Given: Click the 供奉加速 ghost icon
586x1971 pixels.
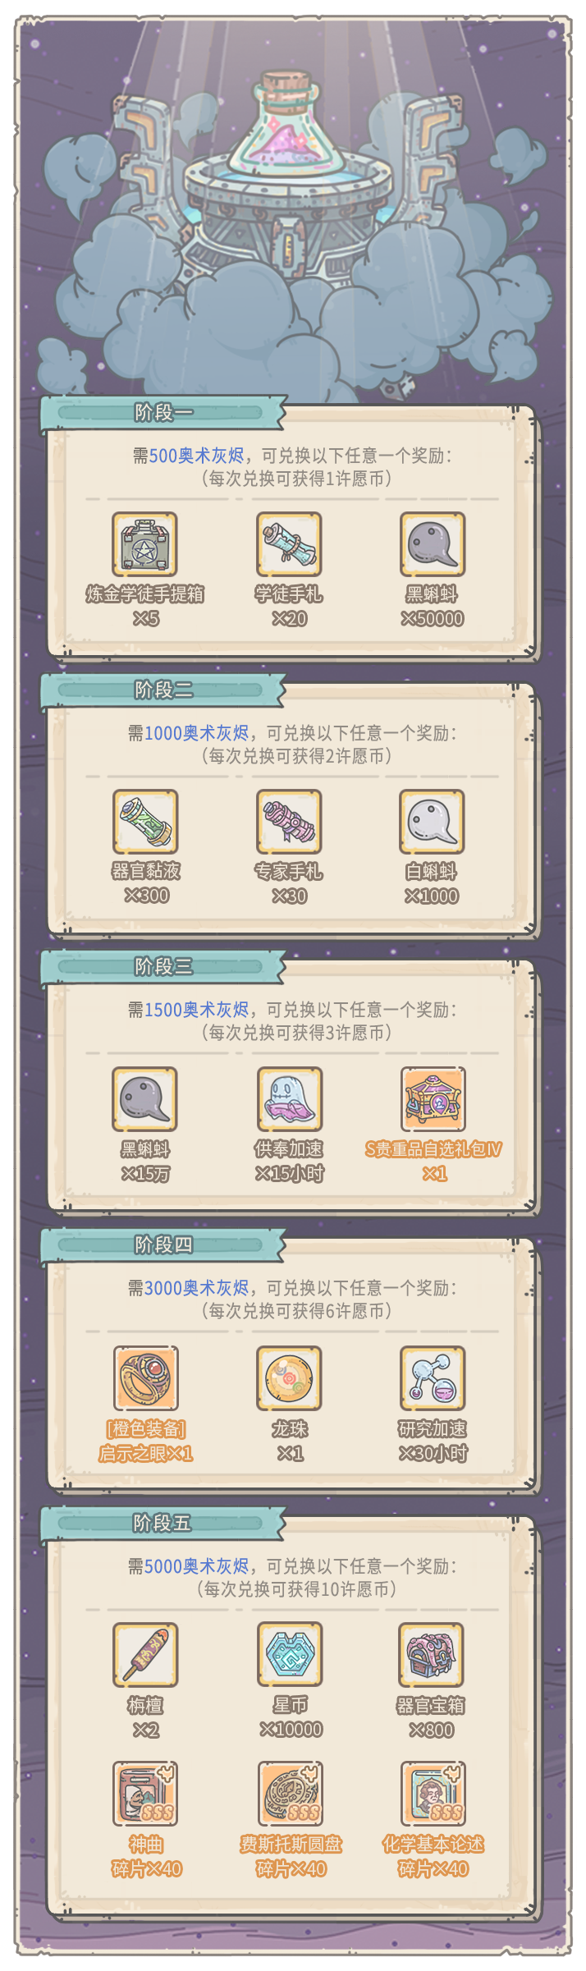Looking at the screenshot, I should tap(289, 1099).
